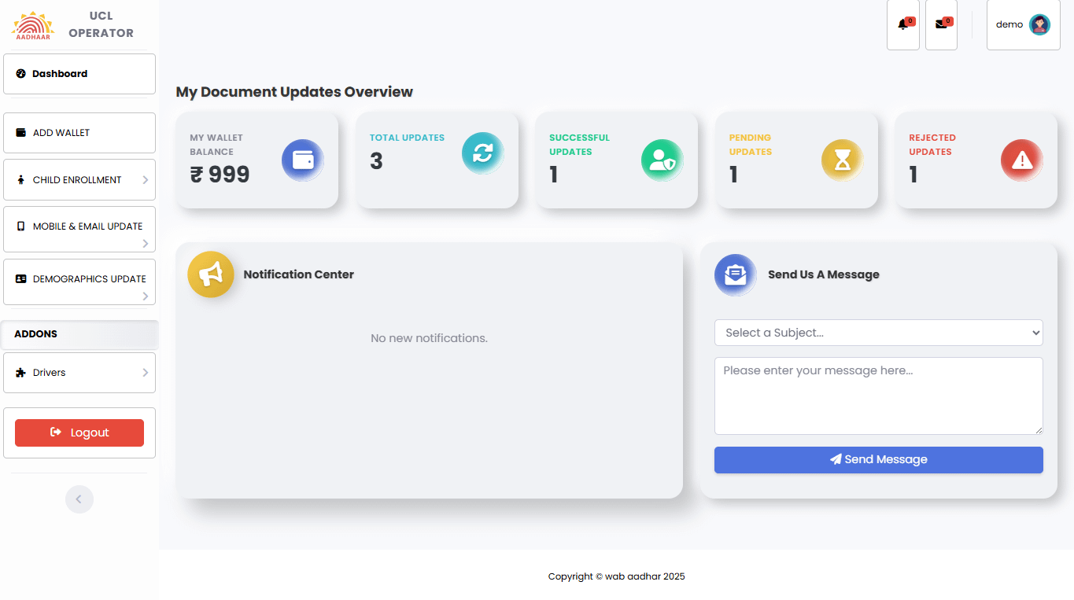The image size is (1074, 600).
Task: Click the successful updates user-shield icon
Action: [x=662, y=160]
